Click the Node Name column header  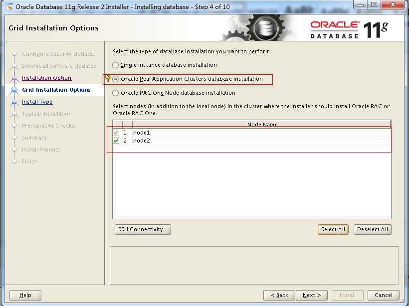click(262, 124)
